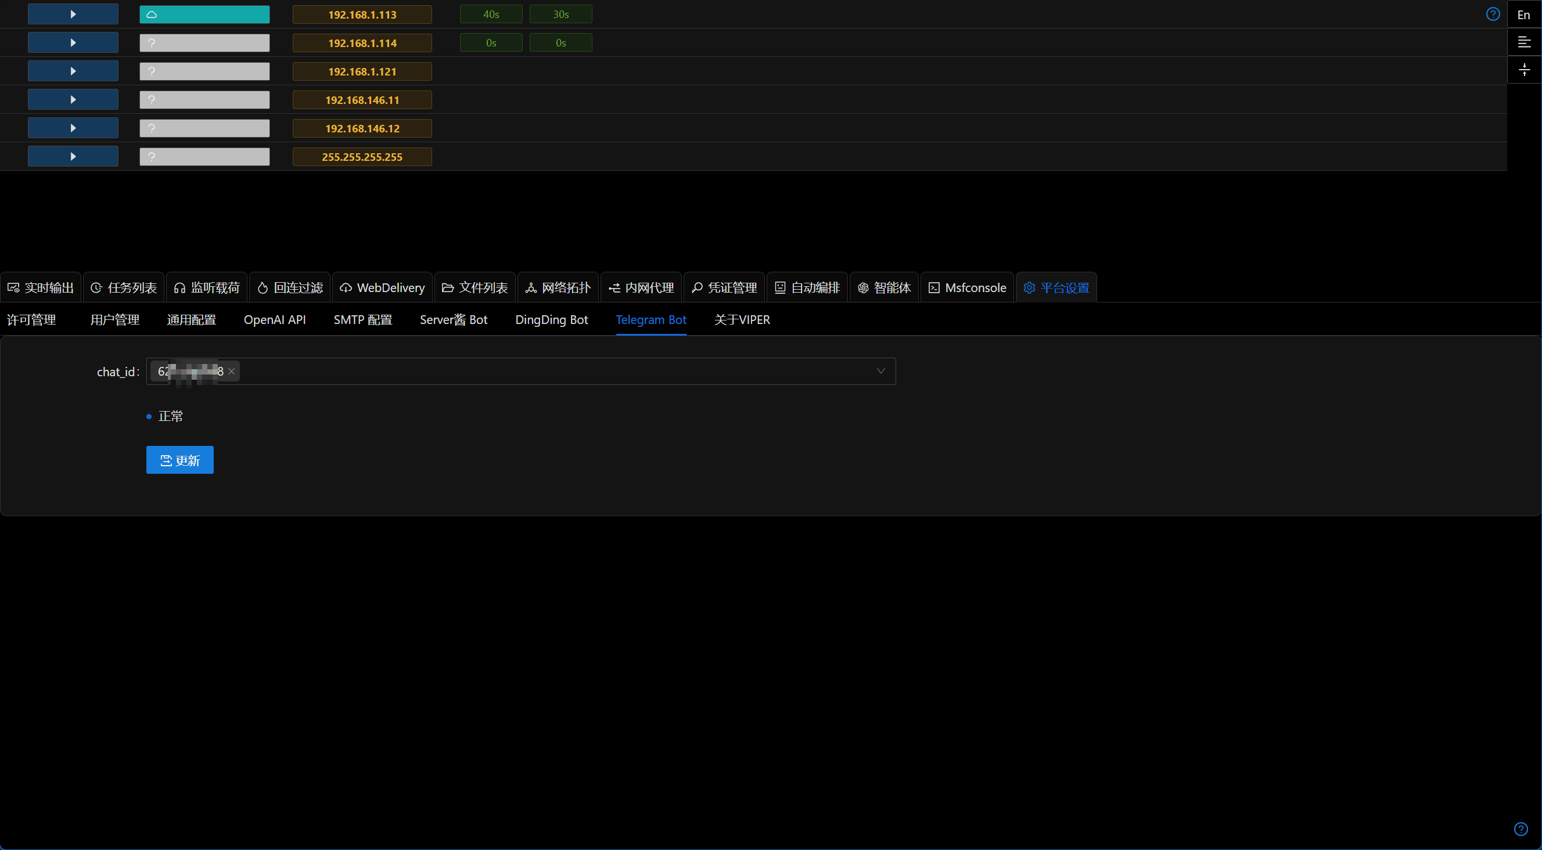The image size is (1542, 850).
Task: Open the 任务列表 tab
Action: [x=124, y=287]
